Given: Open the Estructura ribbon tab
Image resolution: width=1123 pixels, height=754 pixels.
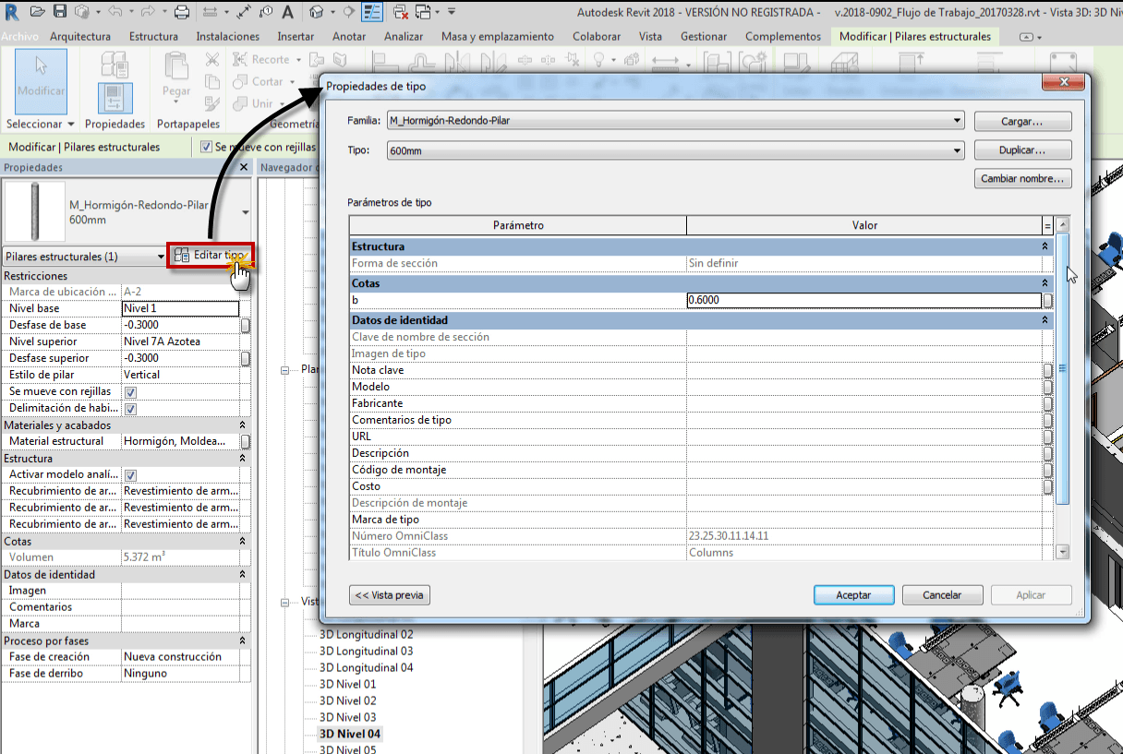Looking at the screenshot, I should [153, 37].
